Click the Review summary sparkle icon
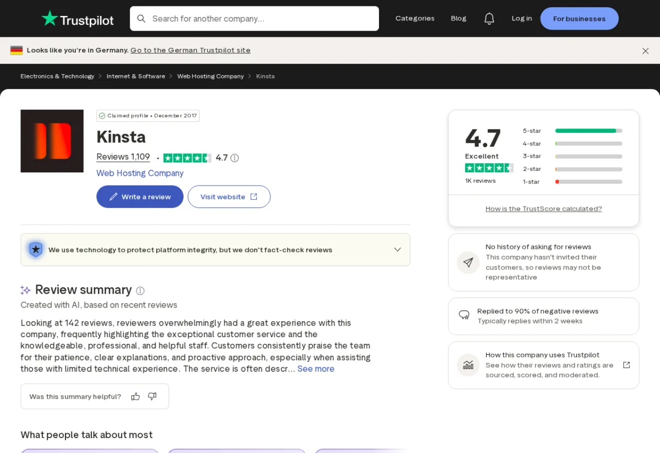 [25, 290]
